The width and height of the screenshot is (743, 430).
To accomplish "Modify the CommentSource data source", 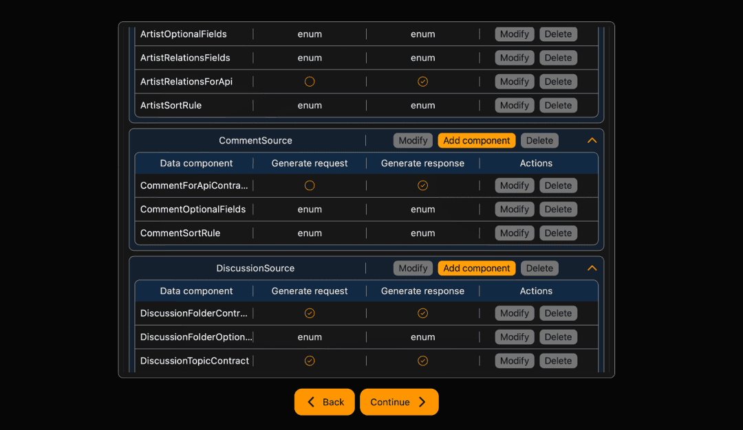I will click(413, 140).
